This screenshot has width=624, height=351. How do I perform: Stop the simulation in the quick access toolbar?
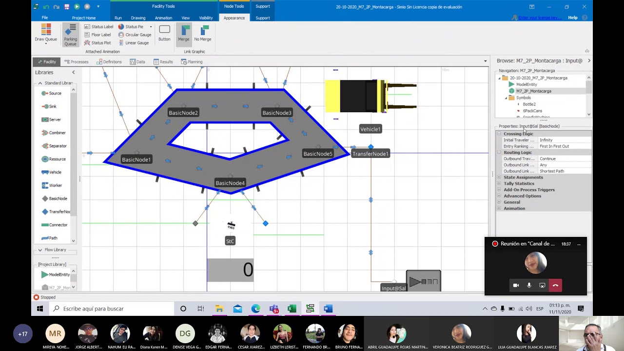87,7
